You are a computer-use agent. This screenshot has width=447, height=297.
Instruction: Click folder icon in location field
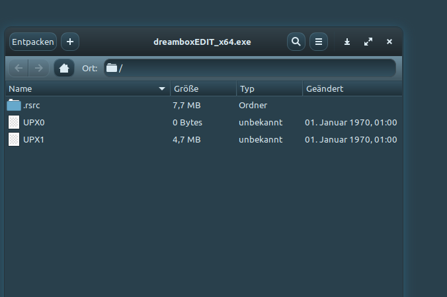coord(112,68)
